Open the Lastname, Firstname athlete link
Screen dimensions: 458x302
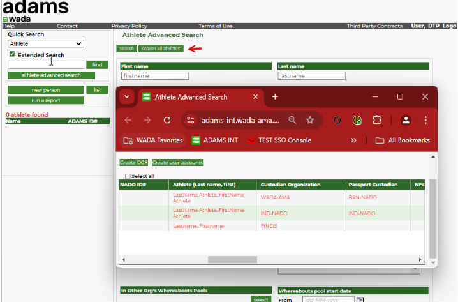pyautogui.click(x=198, y=226)
